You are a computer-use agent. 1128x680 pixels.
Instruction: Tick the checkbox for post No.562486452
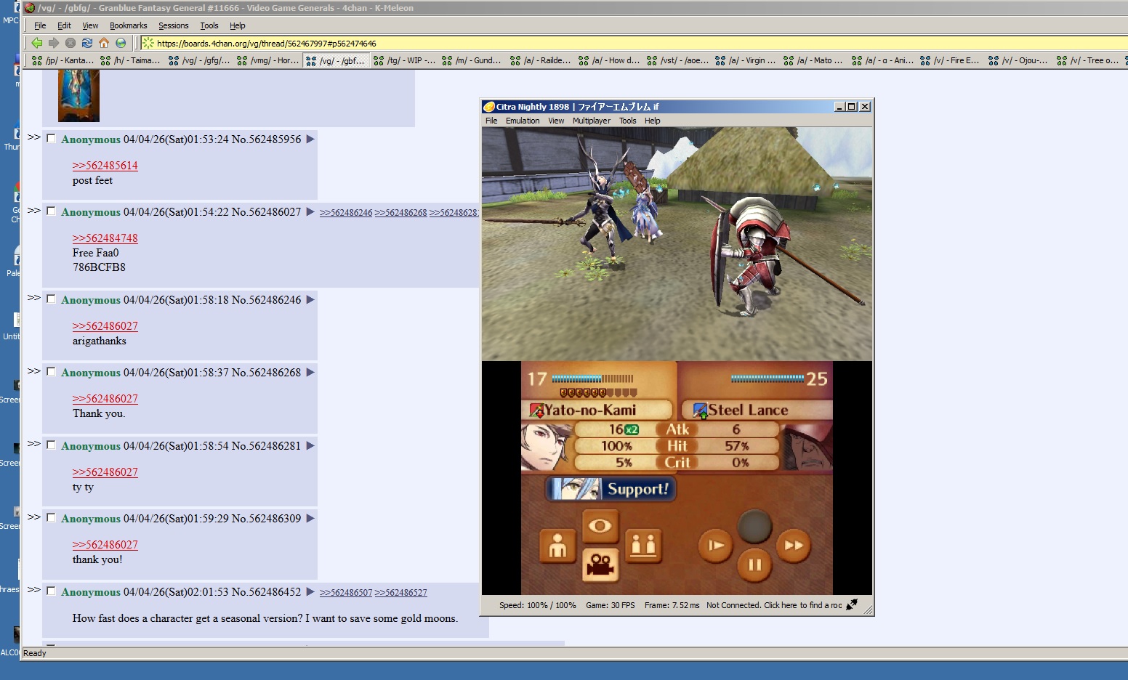(51, 591)
